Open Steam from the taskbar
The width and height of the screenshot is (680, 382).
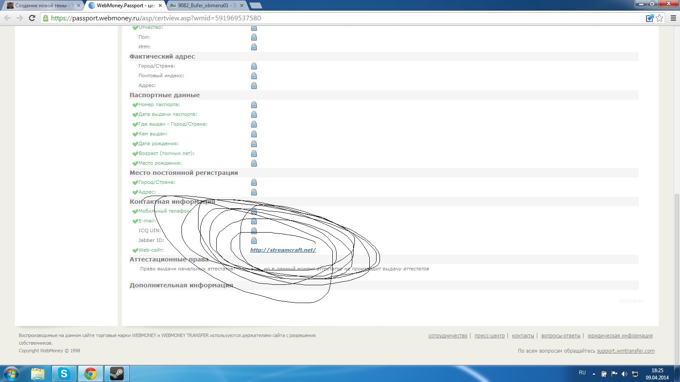click(116, 374)
